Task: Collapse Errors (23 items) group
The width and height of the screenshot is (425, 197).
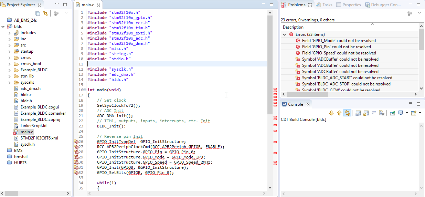Action: point(284,34)
